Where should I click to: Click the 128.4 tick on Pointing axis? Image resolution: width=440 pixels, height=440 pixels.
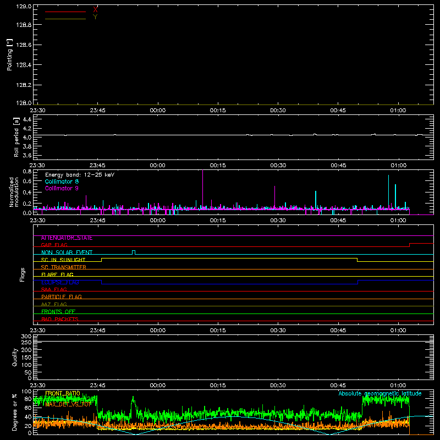click(24, 65)
